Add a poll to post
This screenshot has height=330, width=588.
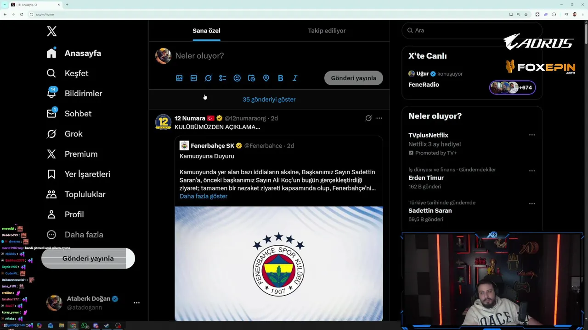point(223,78)
